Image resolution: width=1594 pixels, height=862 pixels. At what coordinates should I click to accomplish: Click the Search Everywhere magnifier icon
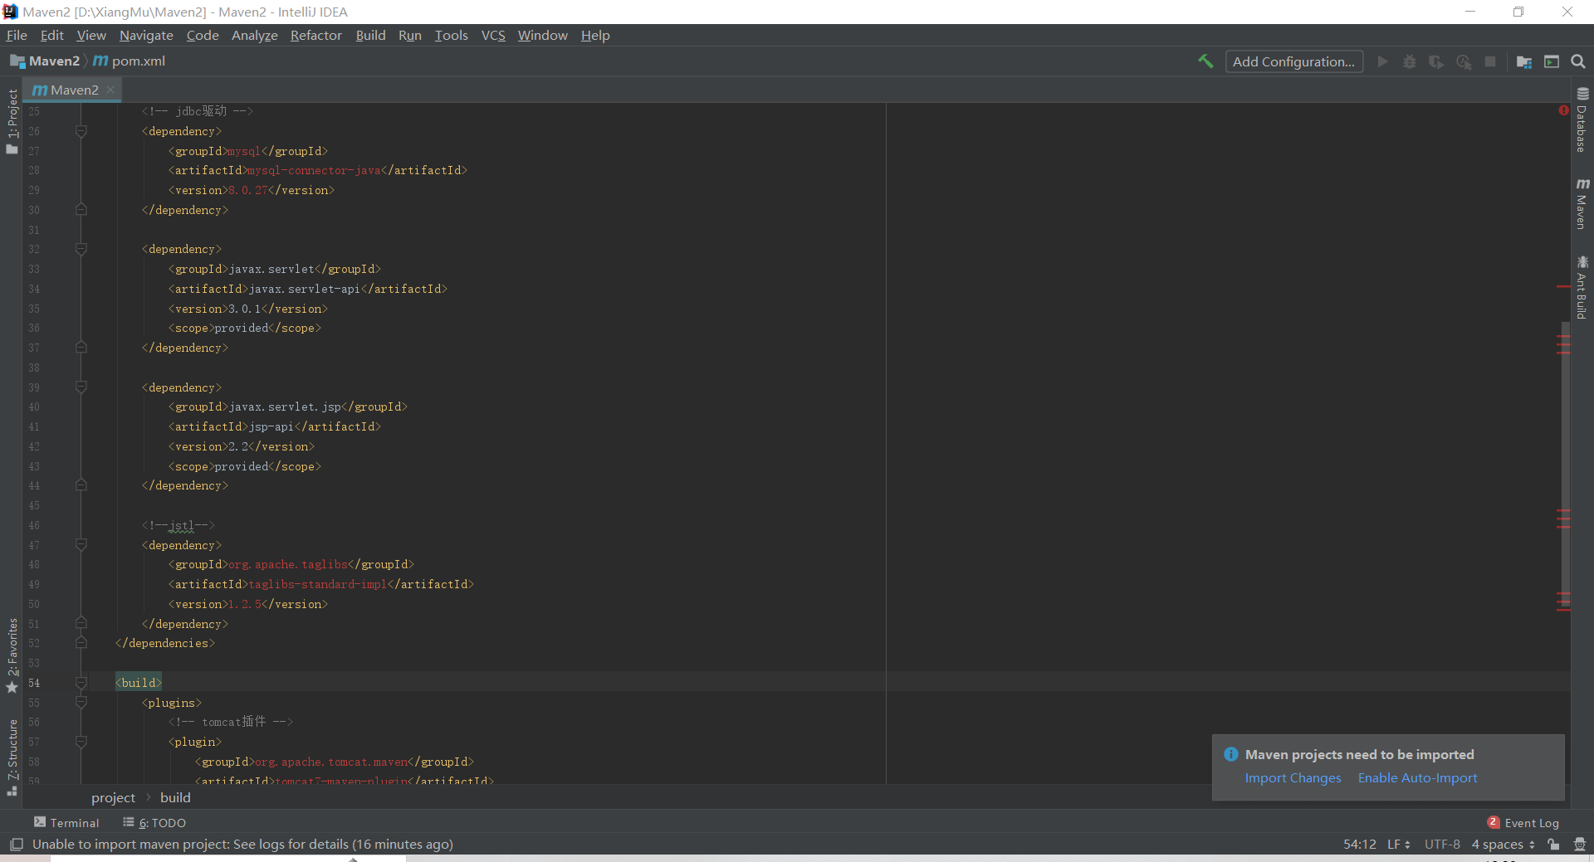pos(1578,61)
